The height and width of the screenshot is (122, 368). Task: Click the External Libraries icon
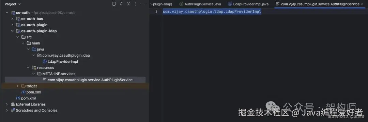[13, 104]
